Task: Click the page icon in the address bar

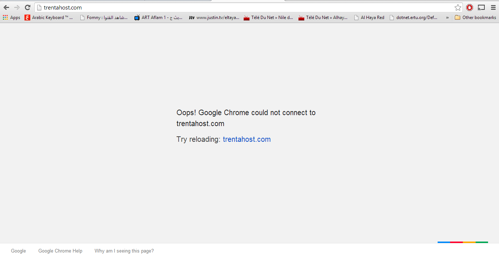Action: (39, 7)
